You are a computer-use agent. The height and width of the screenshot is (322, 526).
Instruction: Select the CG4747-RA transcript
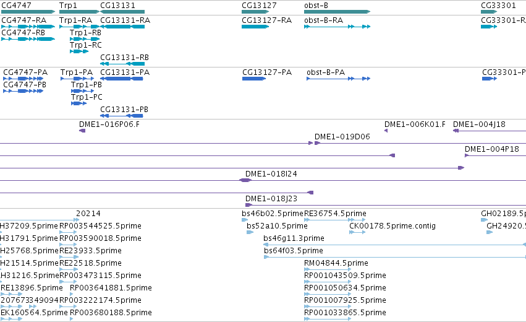coord(28,27)
